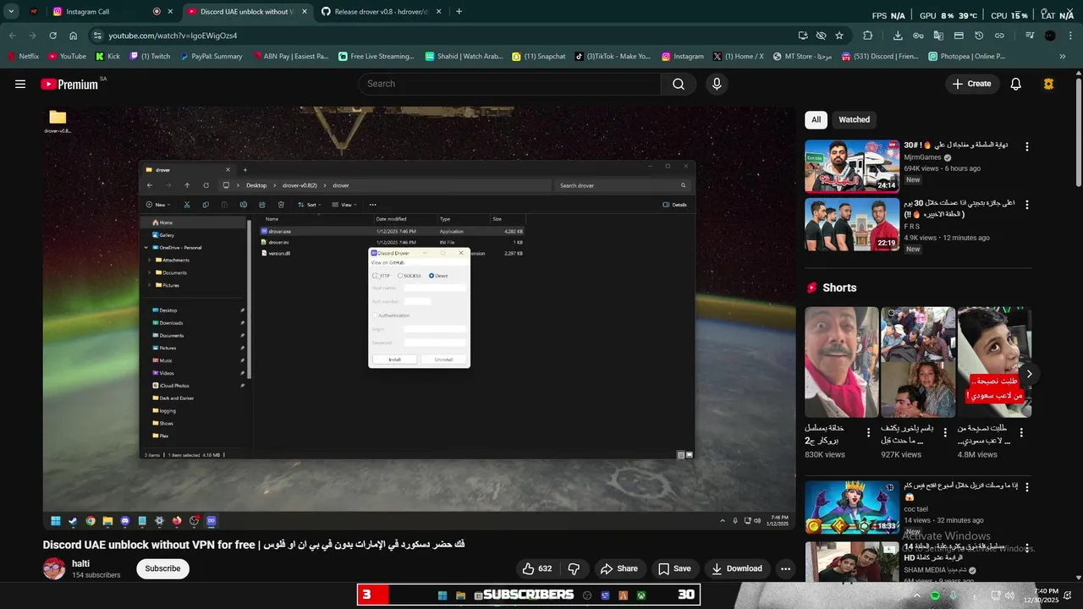1083x609 pixels.
Task: Click the YouTube Premium logo
Action: tap(69, 84)
